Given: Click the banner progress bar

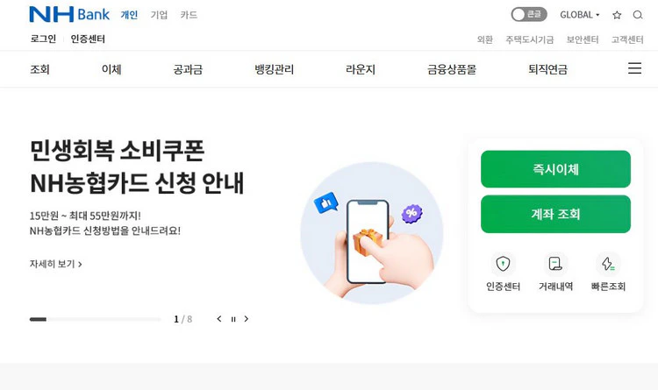Looking at the screenshot, I should (x=96, y=319).
